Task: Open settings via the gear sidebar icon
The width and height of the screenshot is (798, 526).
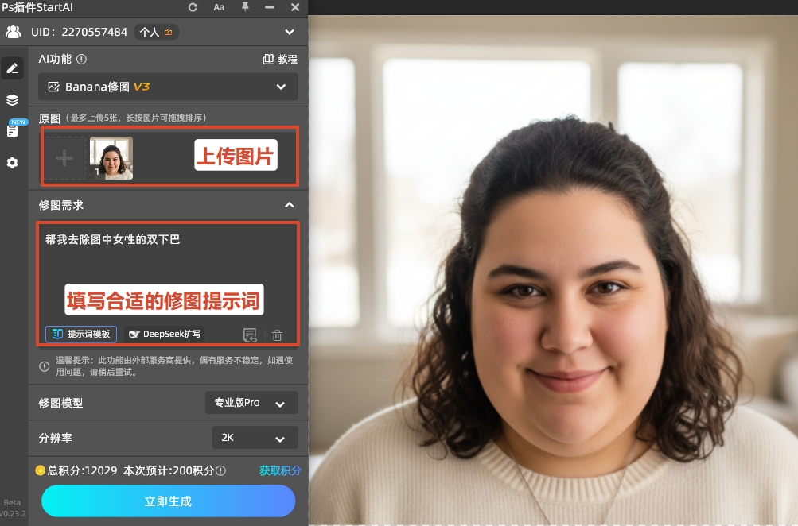Action: 12,163
